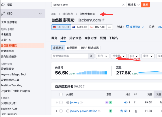Open the jackery keyword link
This screenshot has width=162, height=117.
coord(75,102)
